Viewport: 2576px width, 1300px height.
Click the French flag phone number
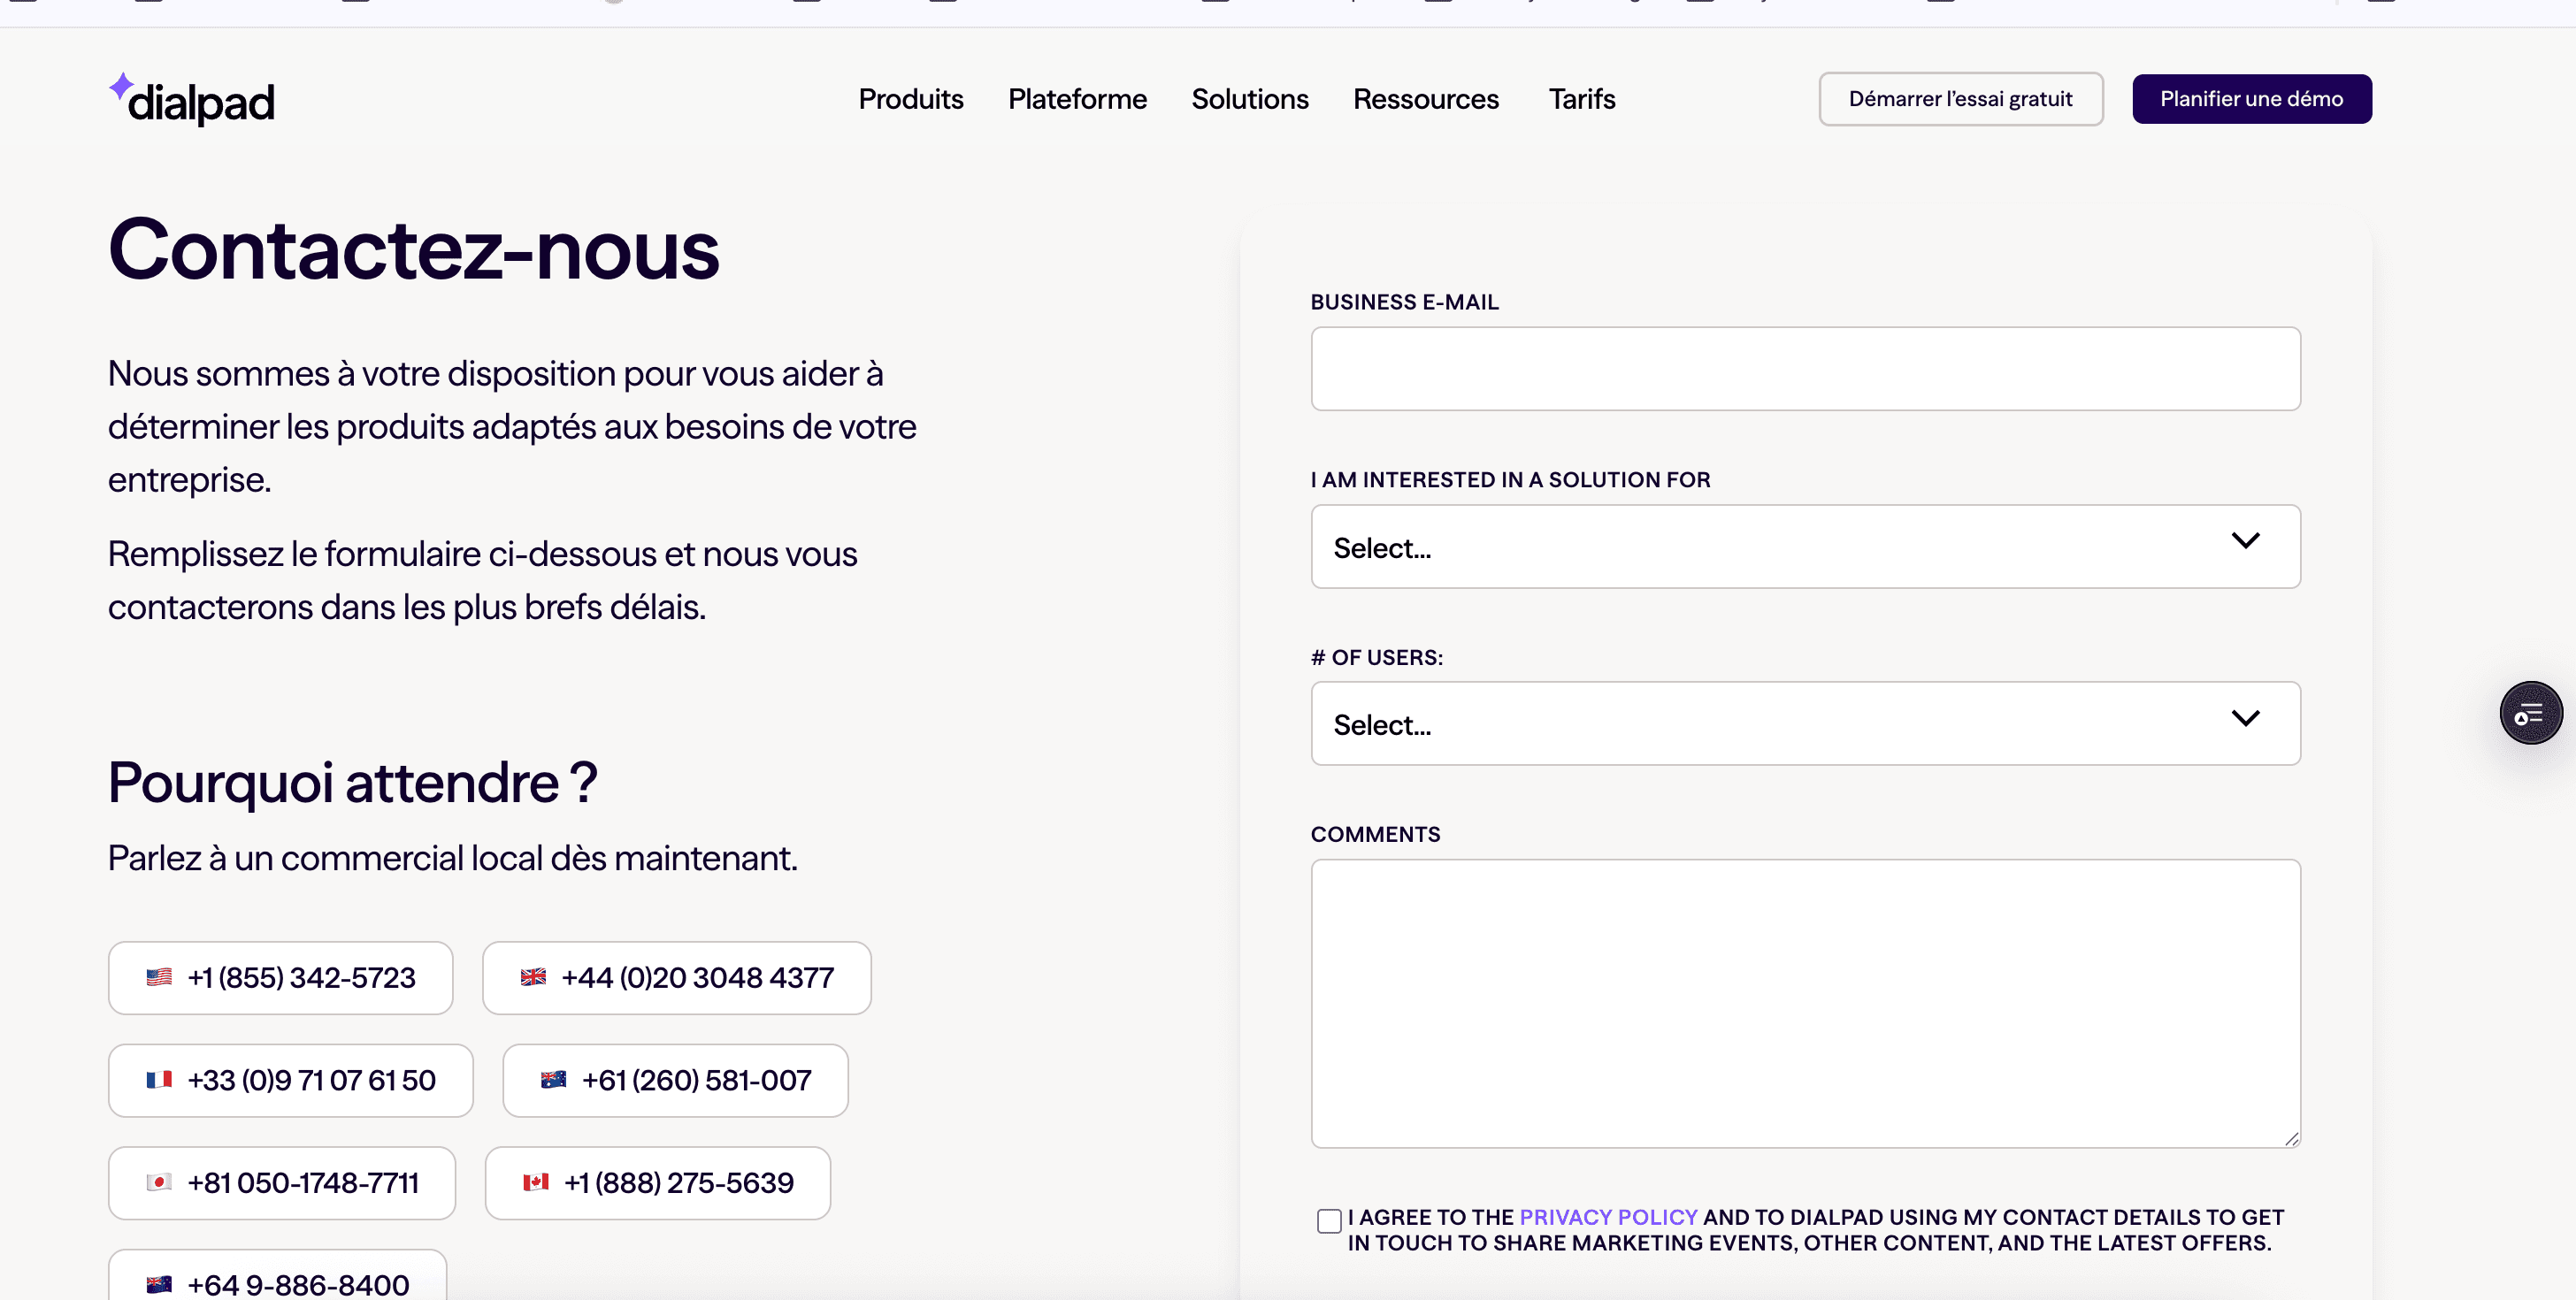point(291,1080)
